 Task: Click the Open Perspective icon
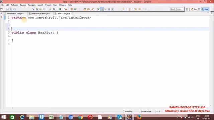pyautogui.click(x=187, y=9)
